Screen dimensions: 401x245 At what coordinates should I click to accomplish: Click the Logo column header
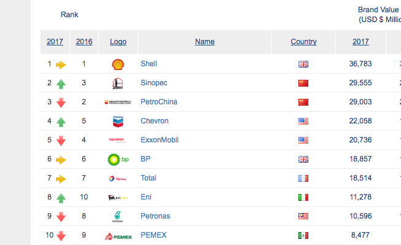click(x=118, y=42)
